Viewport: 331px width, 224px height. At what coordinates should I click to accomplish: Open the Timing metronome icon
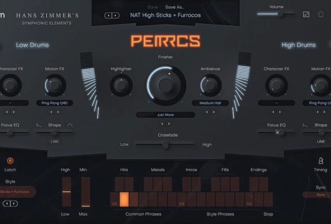click(321, 161)
